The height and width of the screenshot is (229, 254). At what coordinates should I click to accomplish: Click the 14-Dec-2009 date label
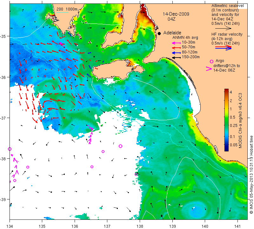coord(176,14)
